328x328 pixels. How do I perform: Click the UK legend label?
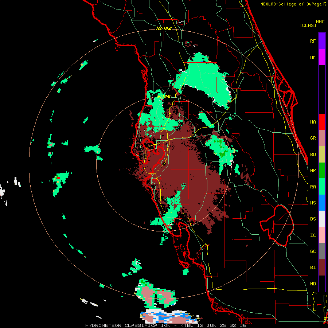click(313, 57)
